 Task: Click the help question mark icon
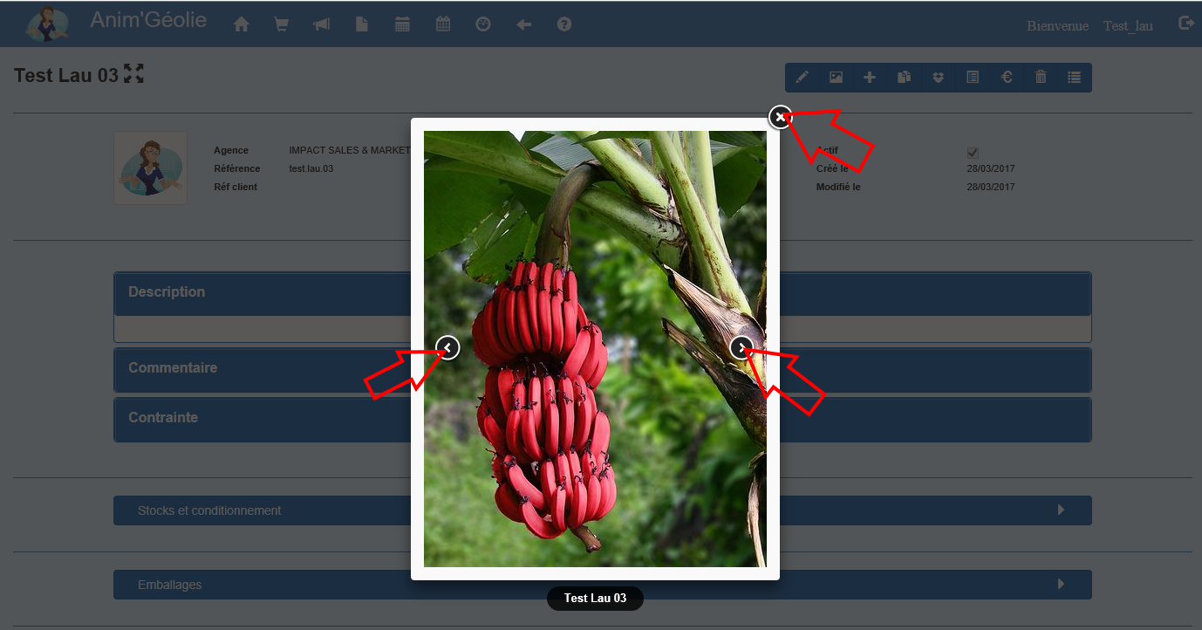(x=564, y=24)
